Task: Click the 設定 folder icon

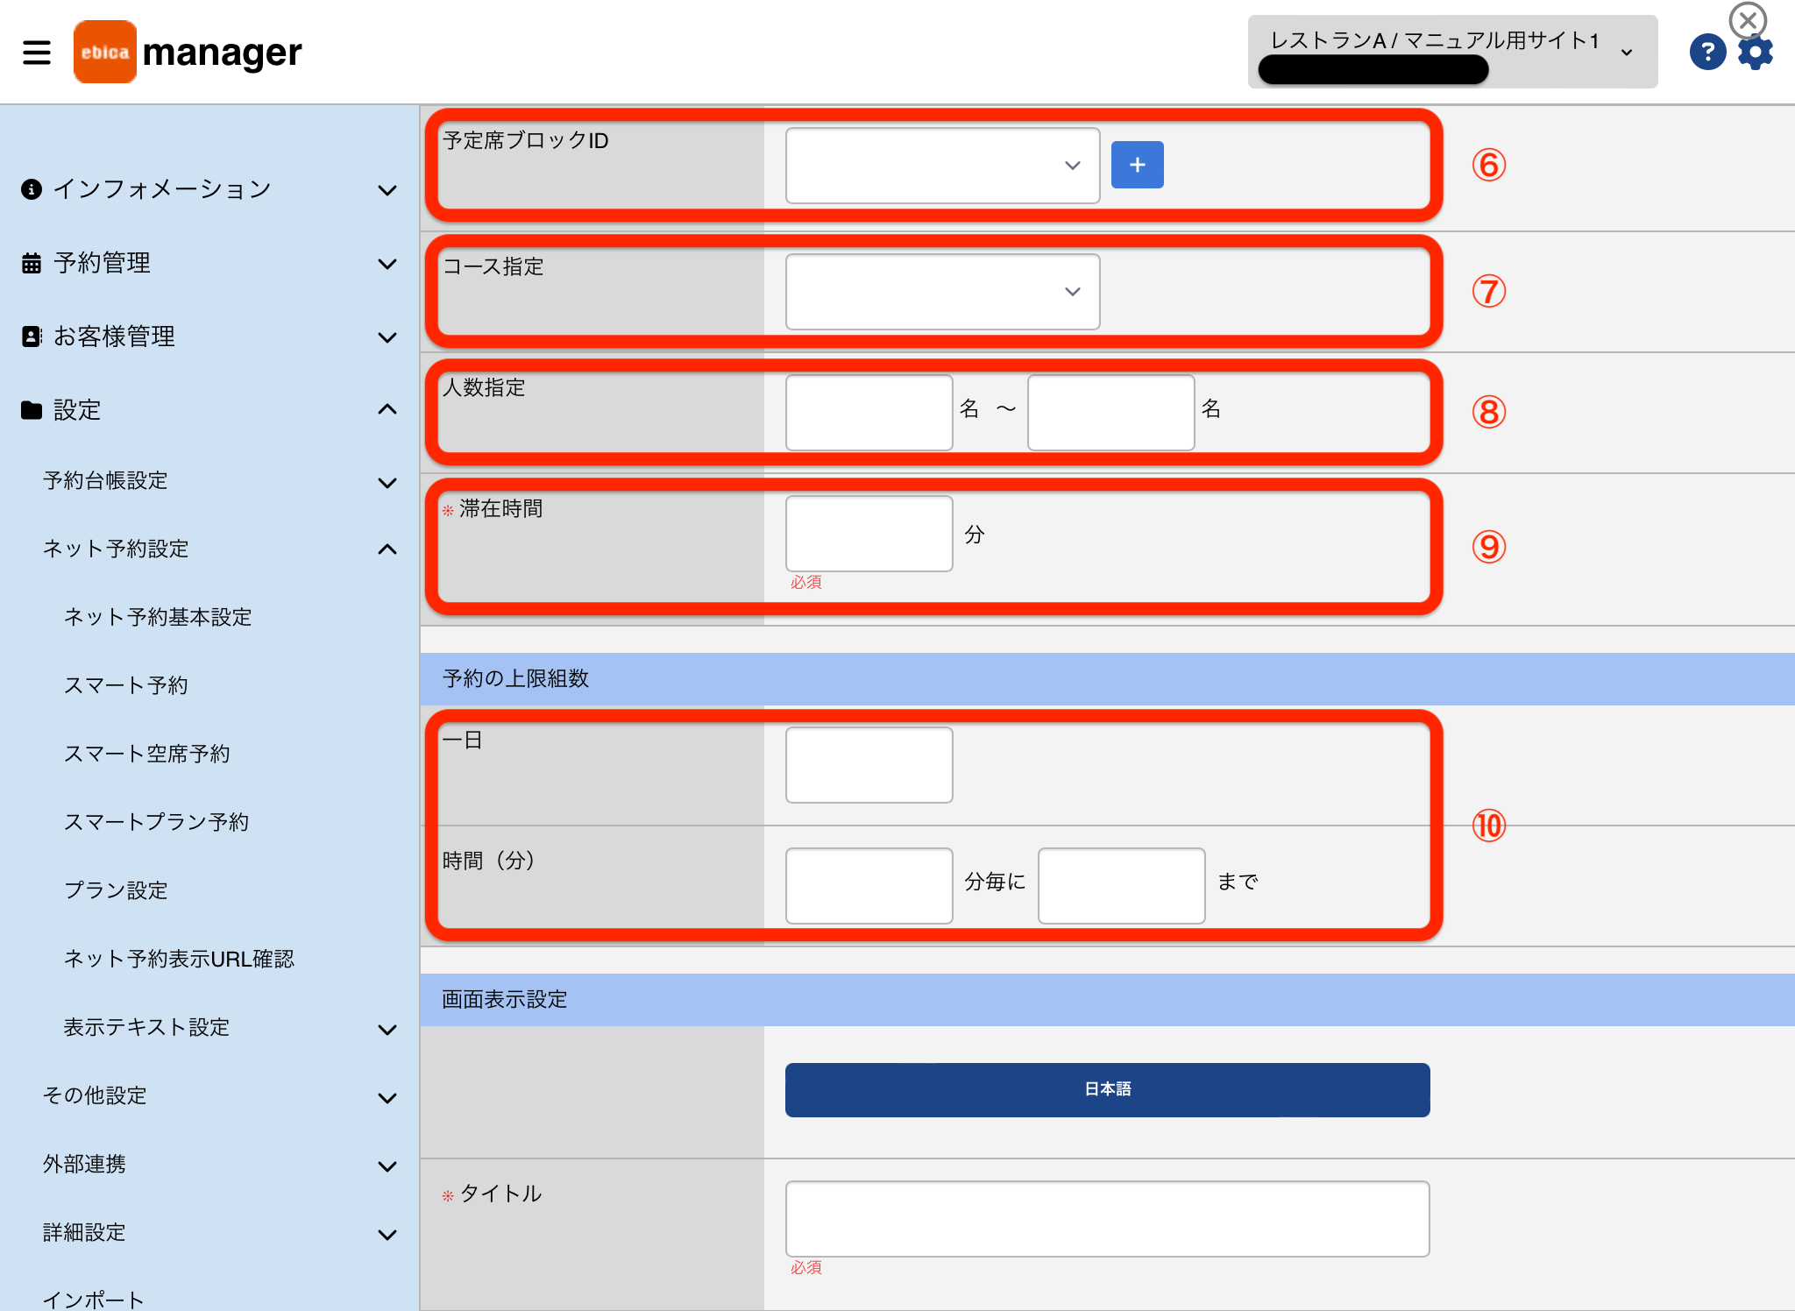Action: [x=32, y=410]
